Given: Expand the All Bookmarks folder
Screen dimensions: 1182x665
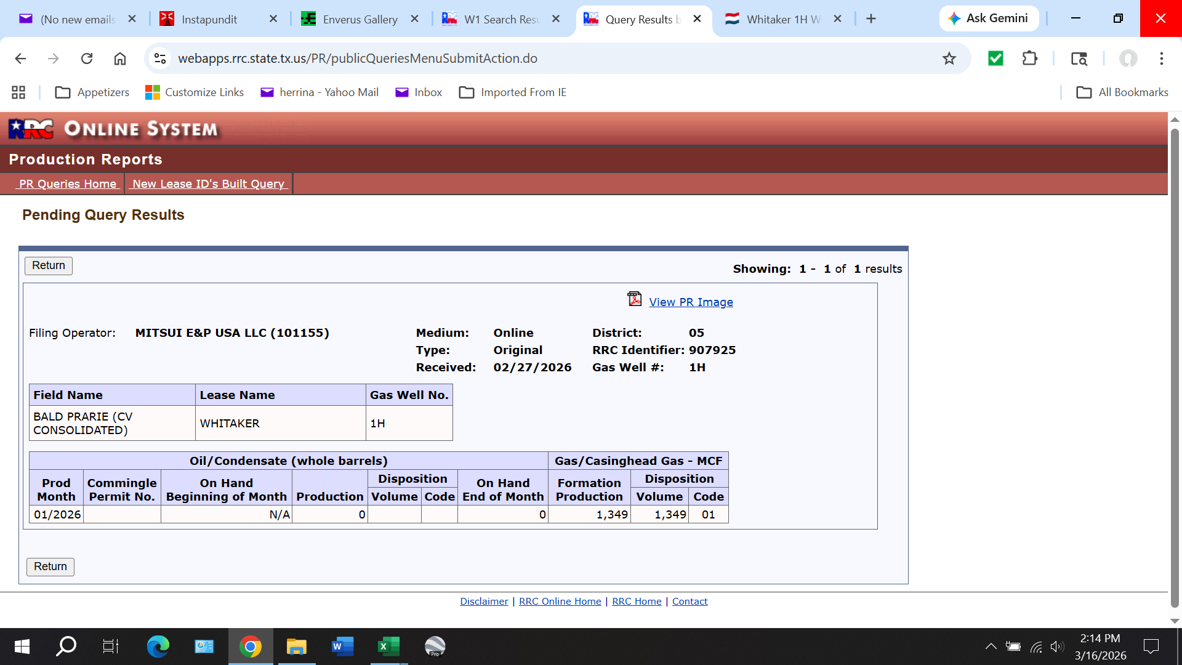Looking at the screenshot, I should pos(1122,92).
